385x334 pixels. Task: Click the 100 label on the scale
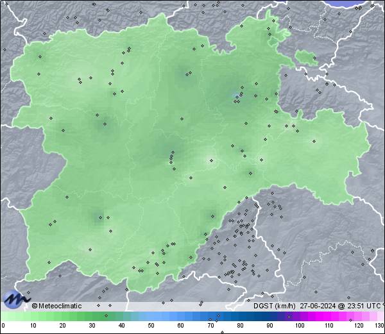click(x=300, y=326)
